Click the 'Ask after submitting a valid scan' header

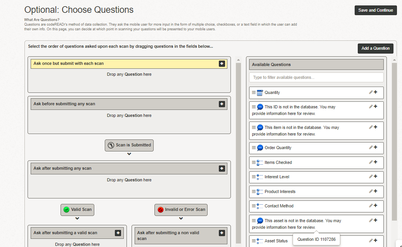pos(77,233)
